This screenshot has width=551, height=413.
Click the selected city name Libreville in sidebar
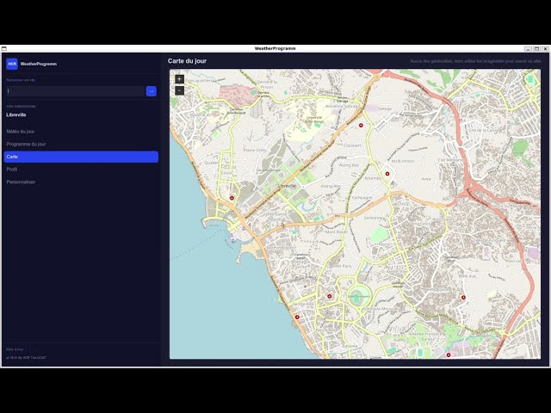(x=16, y=114)
